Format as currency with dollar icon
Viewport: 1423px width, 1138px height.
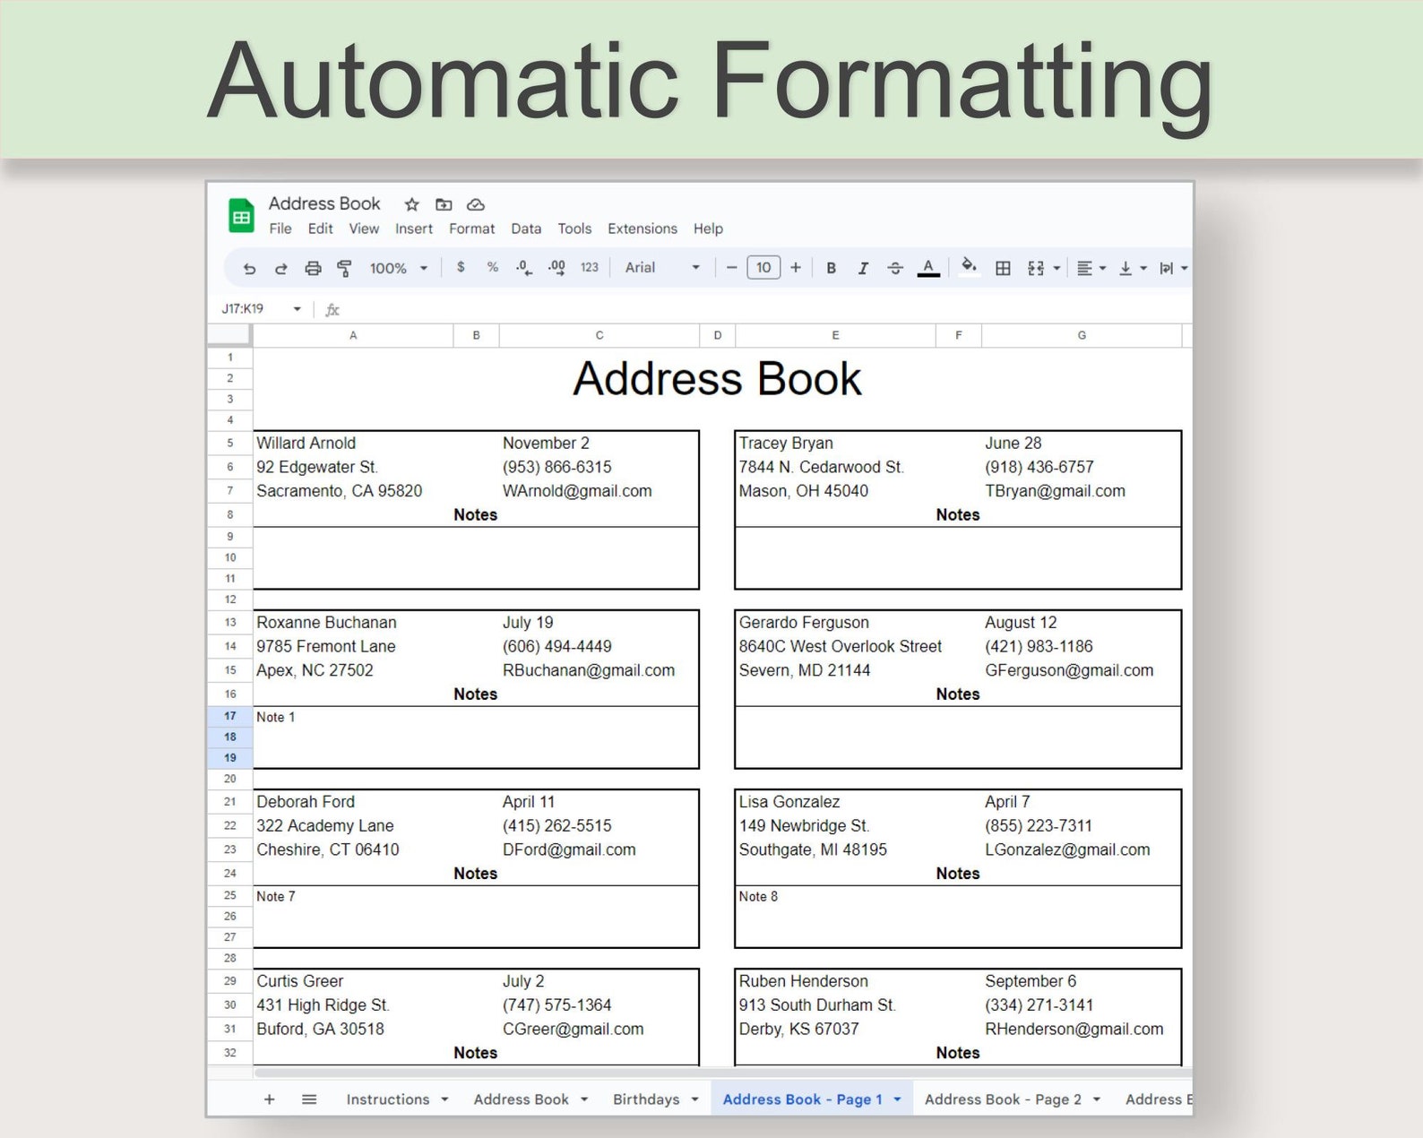click(x=461, y=267)
